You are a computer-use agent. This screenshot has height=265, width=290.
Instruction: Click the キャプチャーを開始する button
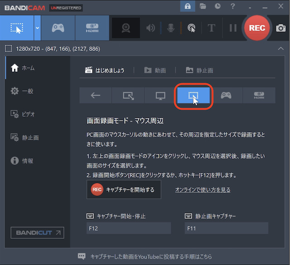(x=124, y=190)
